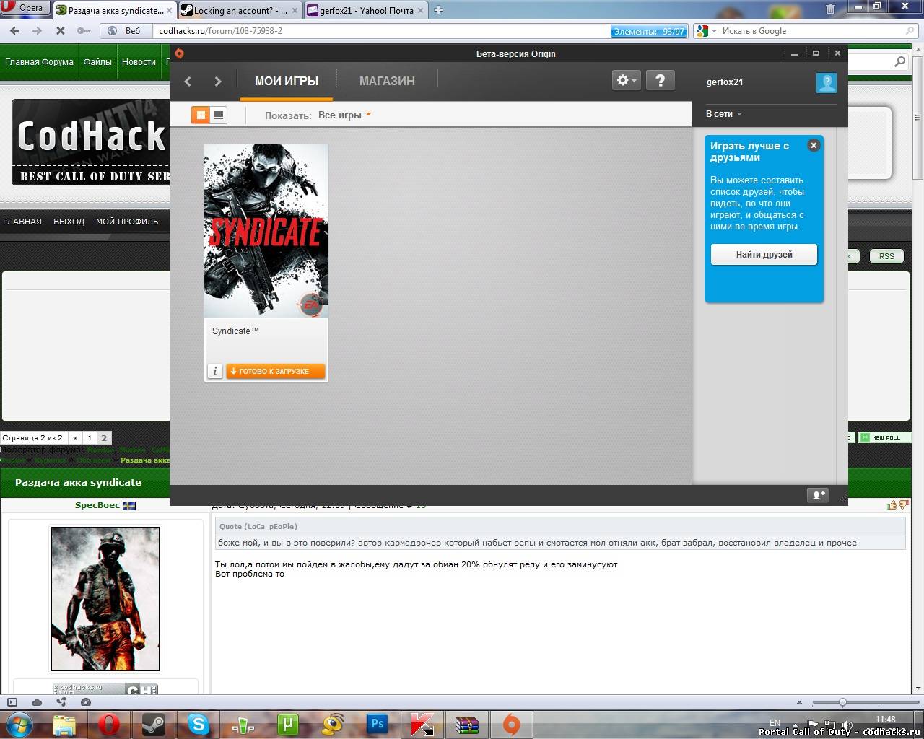Image resolution: width=924 pixels, height=739 pixels.
Task: Open Skype from the taskbar
Action: 198,724
